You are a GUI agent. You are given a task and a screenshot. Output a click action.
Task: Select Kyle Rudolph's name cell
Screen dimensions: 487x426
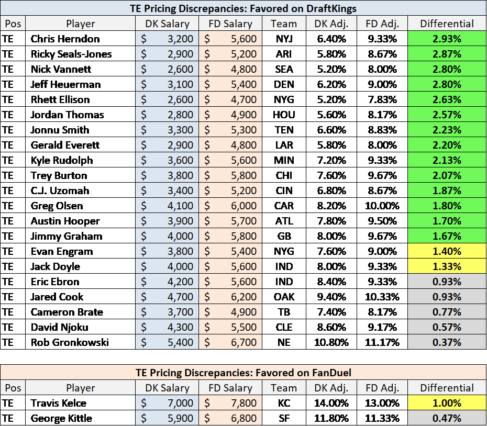click(81, 160)
